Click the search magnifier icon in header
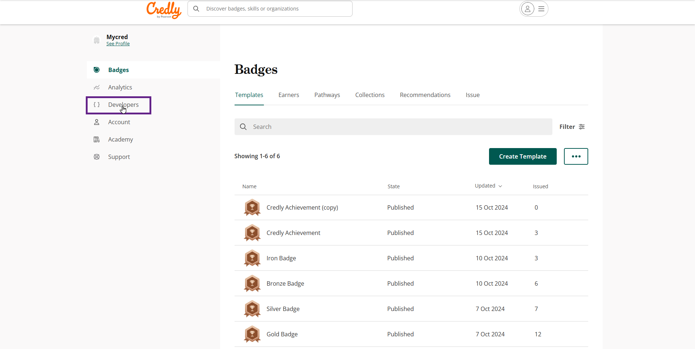This screenshot has height=349, width=695. [196, 9]
